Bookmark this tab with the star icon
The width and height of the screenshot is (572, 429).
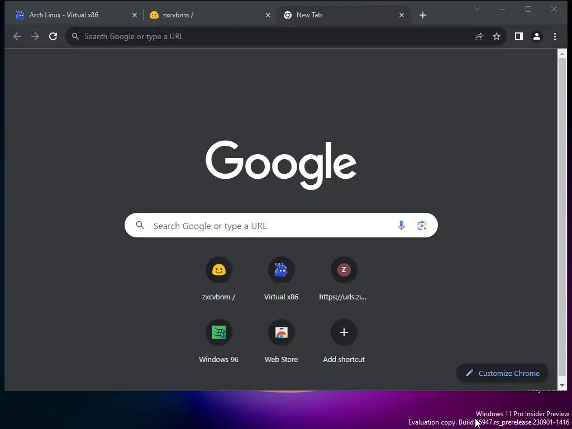point(497,36)
